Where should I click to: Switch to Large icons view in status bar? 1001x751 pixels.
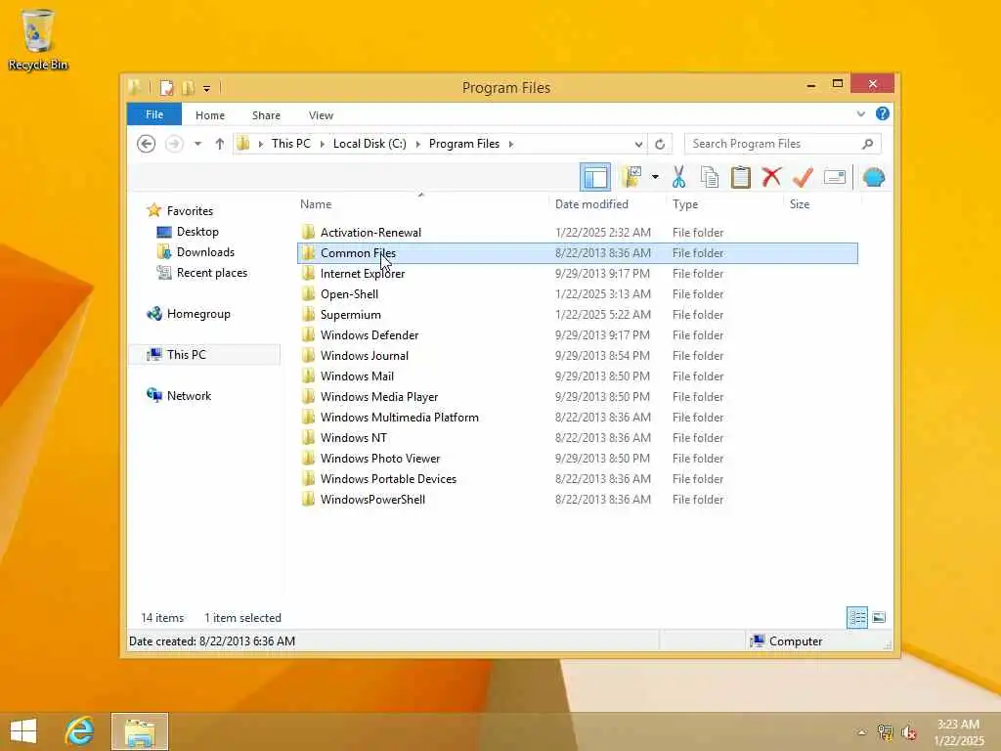point(879,618)
